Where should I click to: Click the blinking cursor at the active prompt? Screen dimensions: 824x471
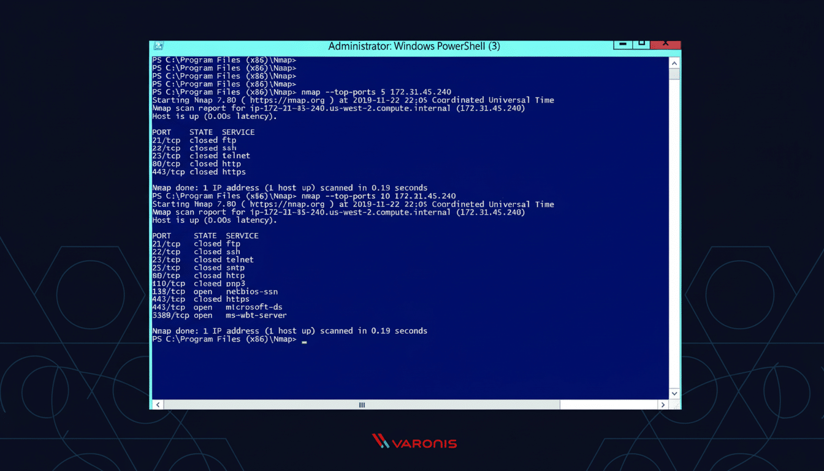304,341
